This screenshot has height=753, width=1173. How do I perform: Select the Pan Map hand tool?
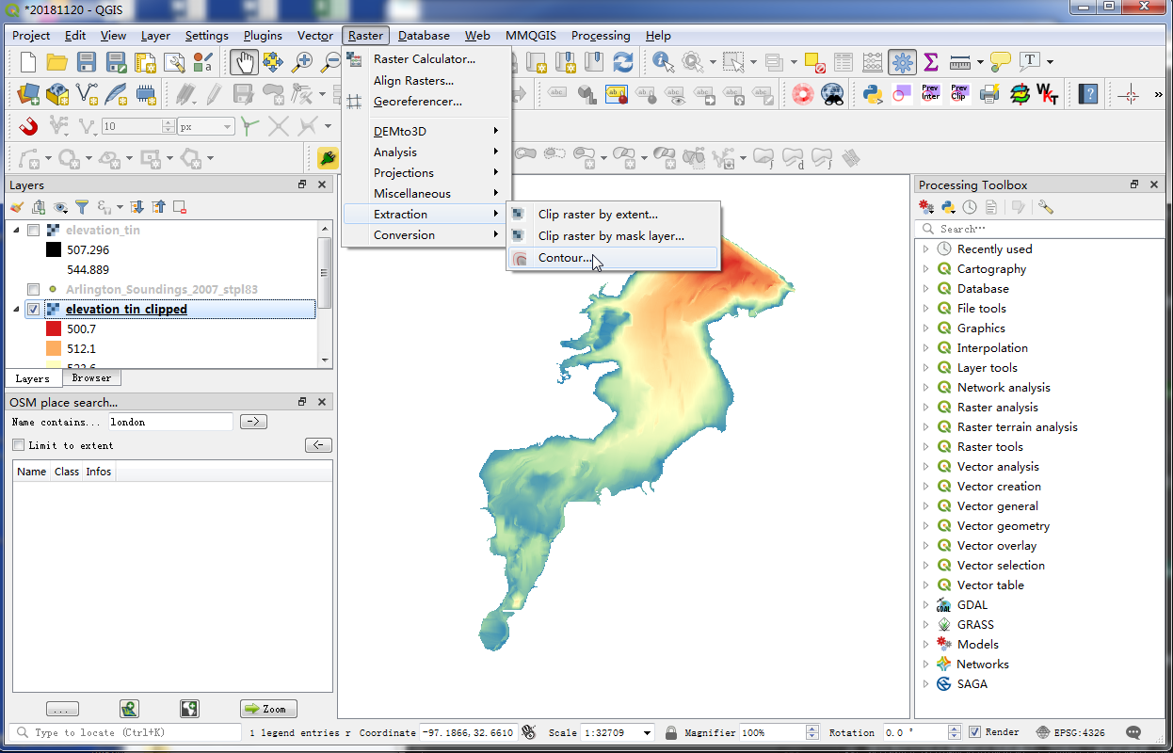point(244,63)
